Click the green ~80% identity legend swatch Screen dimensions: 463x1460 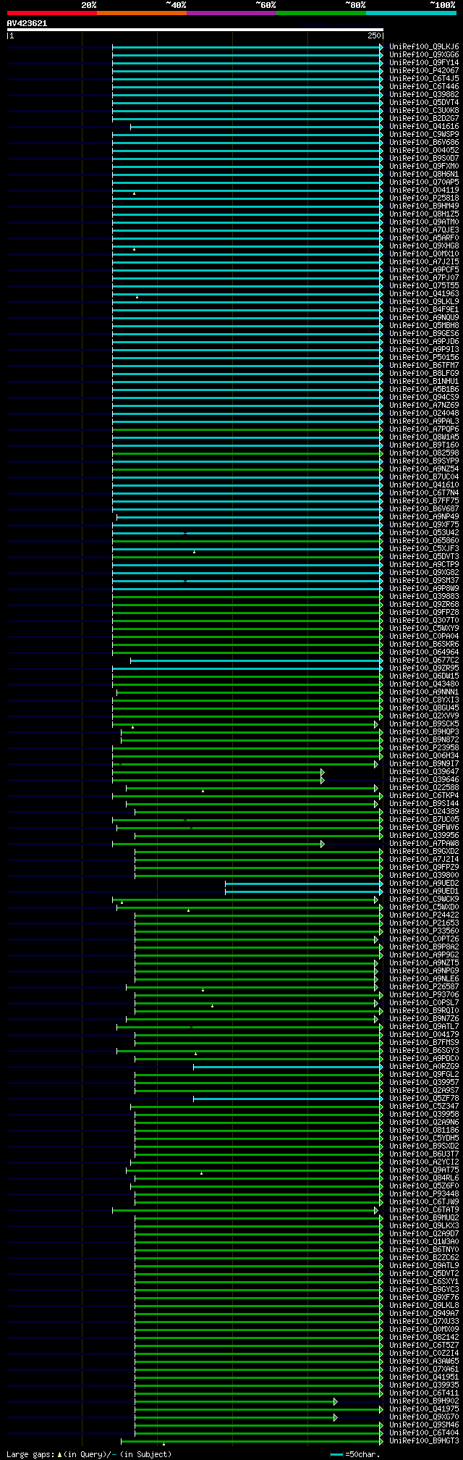point(320,13)
